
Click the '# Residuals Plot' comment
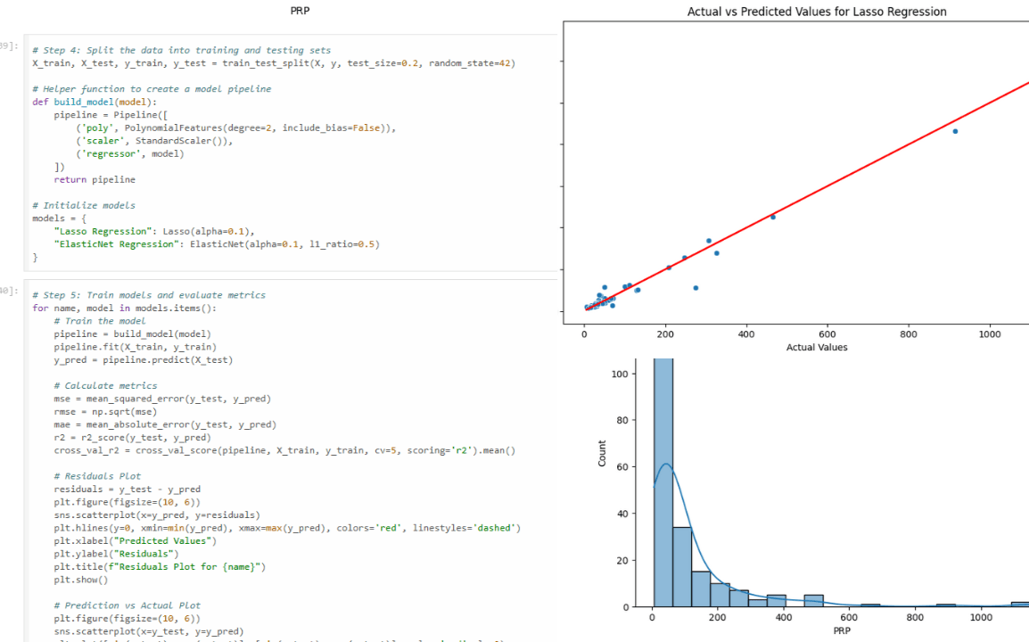[x=97, y=476]
